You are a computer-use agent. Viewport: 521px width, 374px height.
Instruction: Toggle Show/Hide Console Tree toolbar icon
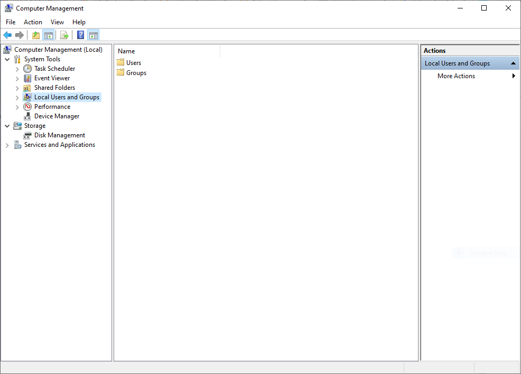point(49,35)
